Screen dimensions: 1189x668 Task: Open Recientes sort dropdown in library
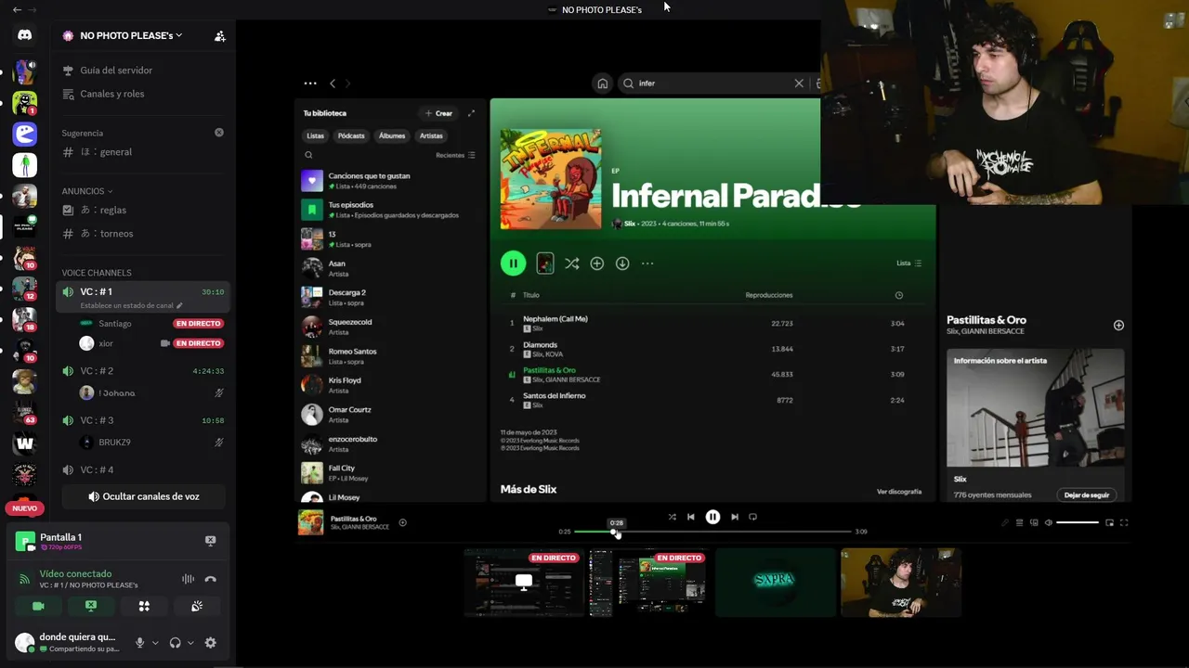[455, 155]
